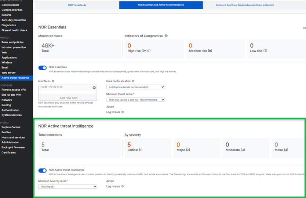The width and height of the screenshot is (306, 198).
Task: Click info icon next to Indicators of Compromise
Action: (166, 36)
